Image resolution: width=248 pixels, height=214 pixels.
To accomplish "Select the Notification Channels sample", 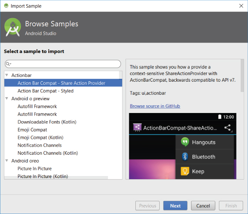I will [40, 145].
